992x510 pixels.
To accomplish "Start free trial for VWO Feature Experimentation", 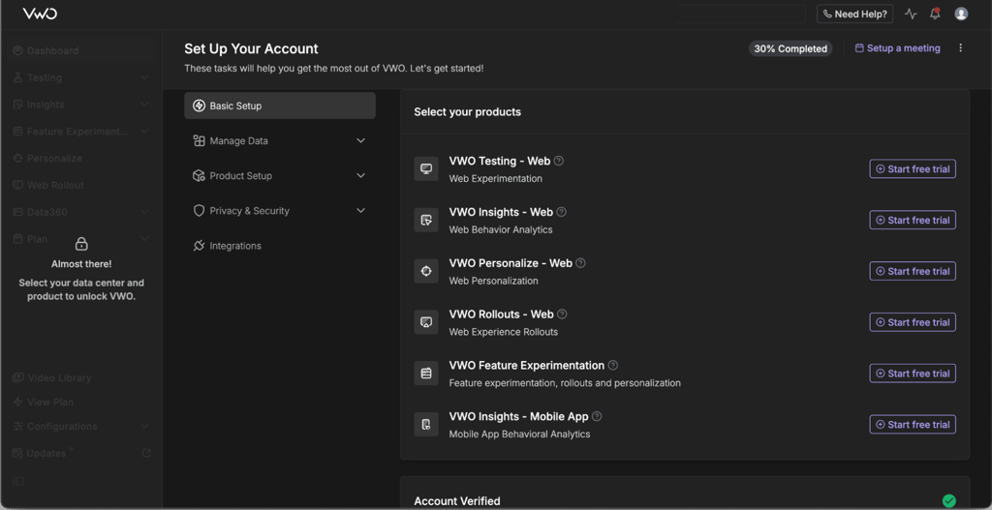I will point(913,374).
